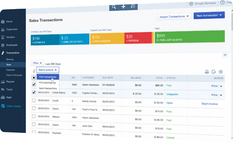
Task: Open Chart of Accounts in sidebar
Action: [x=14, y=75]
